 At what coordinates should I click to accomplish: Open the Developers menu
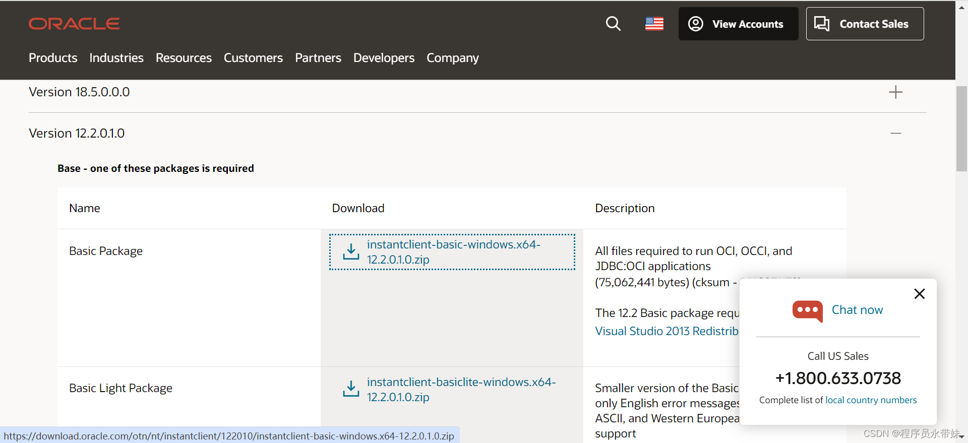[384, 58]
